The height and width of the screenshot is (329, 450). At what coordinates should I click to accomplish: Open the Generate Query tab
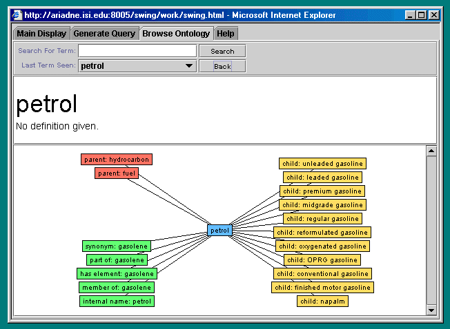coord(105,33)
